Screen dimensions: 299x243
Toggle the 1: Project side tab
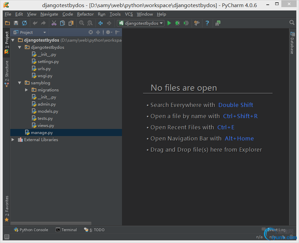6,43
